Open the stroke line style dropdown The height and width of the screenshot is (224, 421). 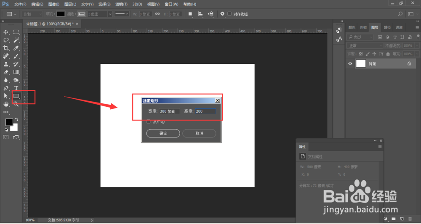(122, 14)
